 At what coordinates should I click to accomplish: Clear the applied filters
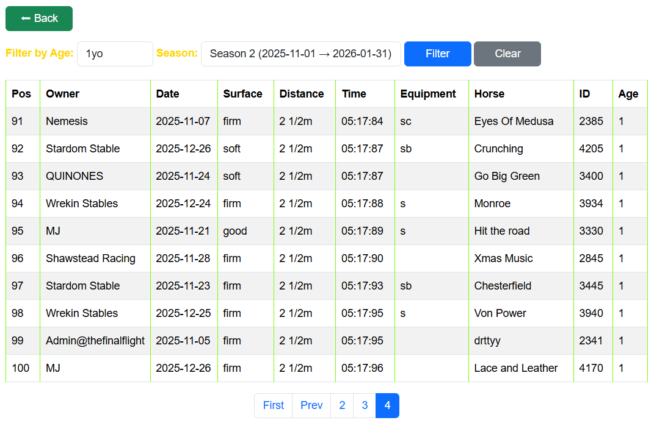[507, 54]
